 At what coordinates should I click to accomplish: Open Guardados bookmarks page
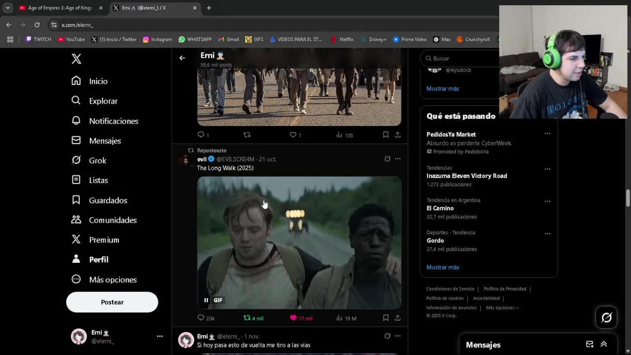tap(99, 200)
